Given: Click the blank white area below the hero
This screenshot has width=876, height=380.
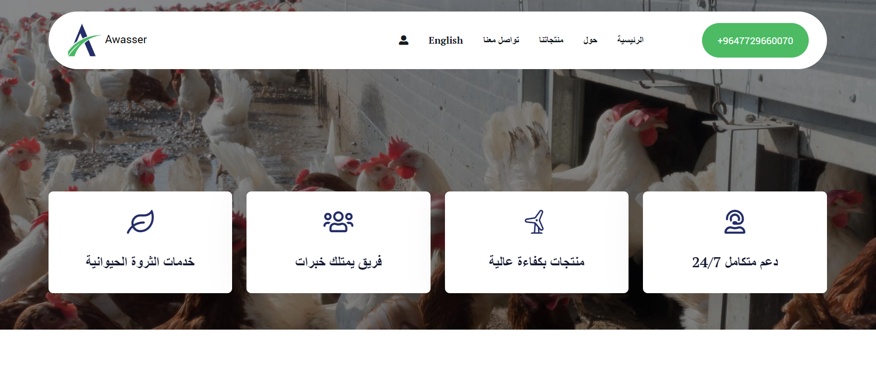Looking at the screenshot, I should pos(438,355).
